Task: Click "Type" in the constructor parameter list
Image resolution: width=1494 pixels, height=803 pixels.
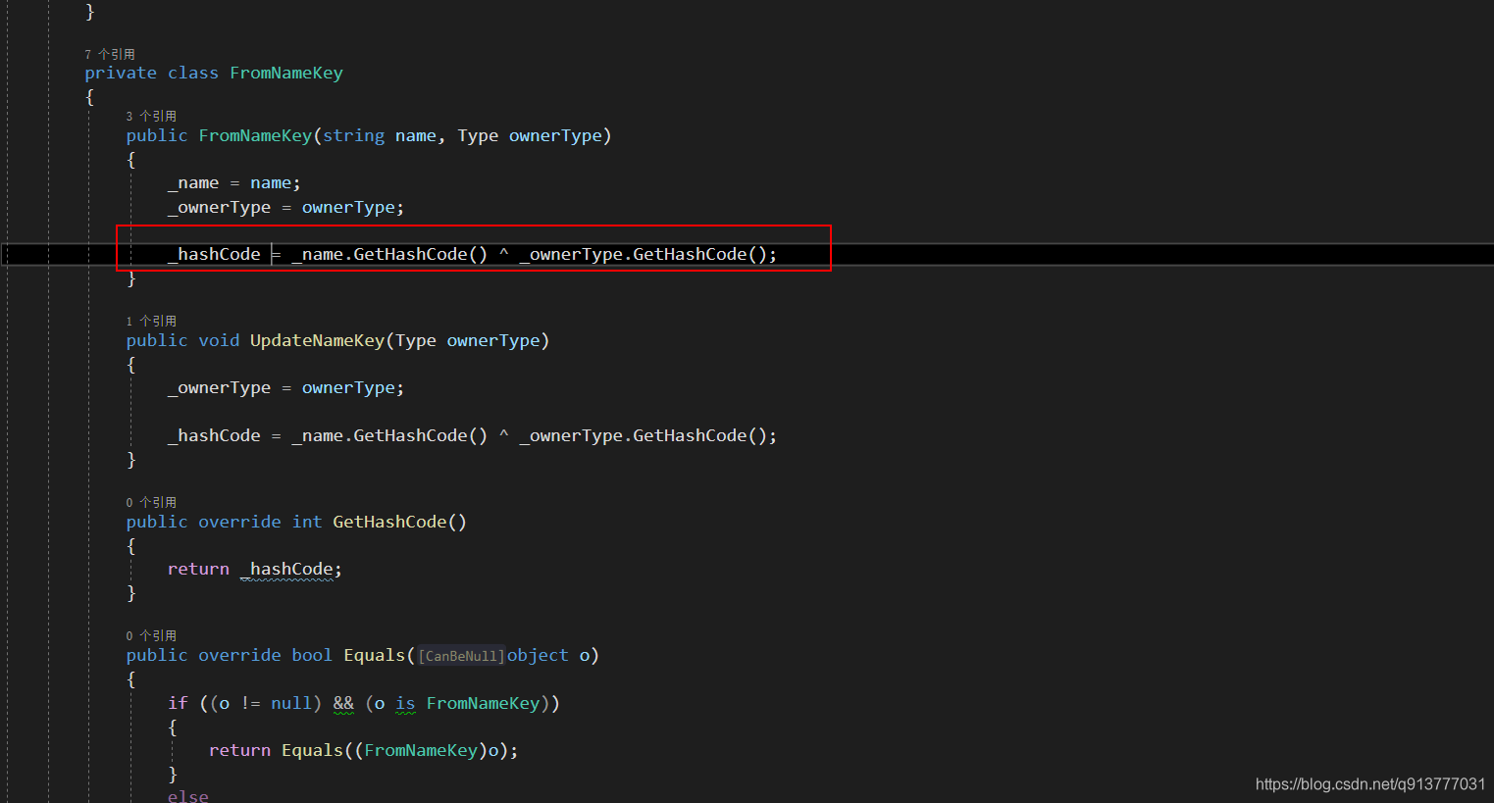Action: (x=478, y=135)
